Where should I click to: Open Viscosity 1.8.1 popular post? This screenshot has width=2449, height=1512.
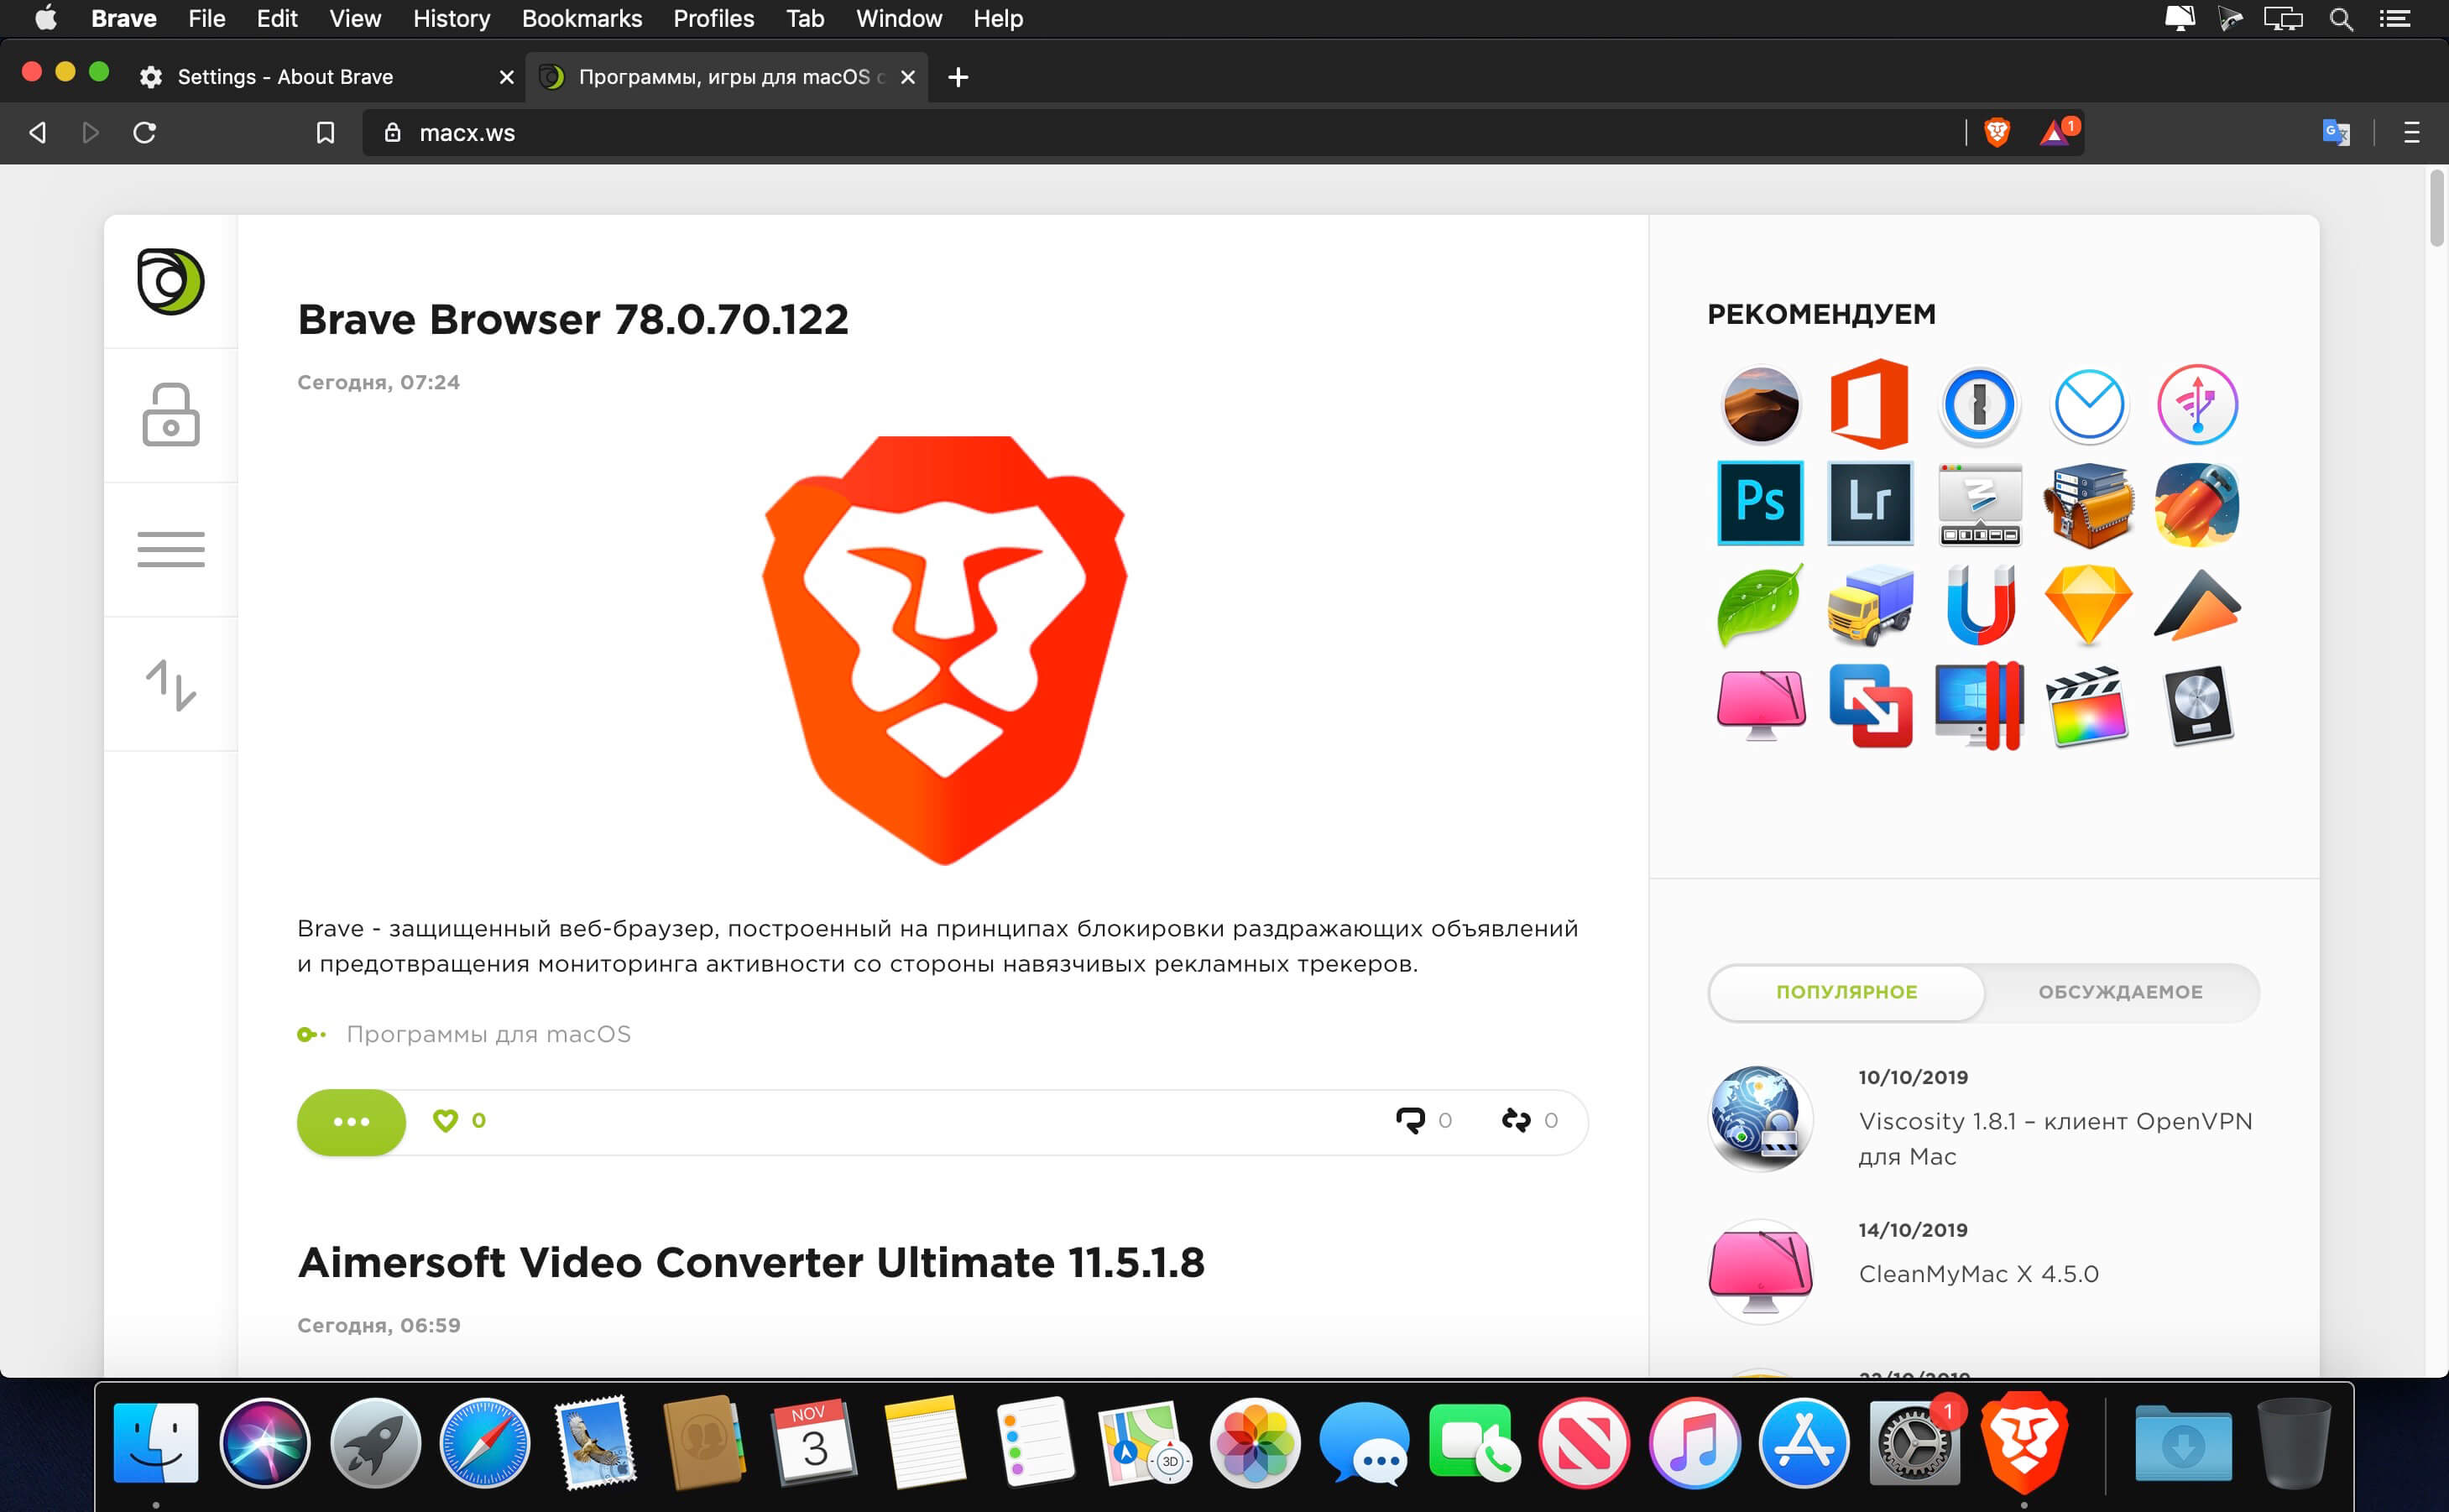2055,1138
